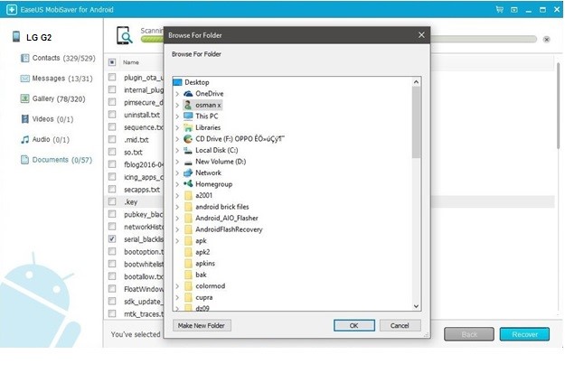
Task: Expand the Local Disk (C:) node
Action: 177,151
